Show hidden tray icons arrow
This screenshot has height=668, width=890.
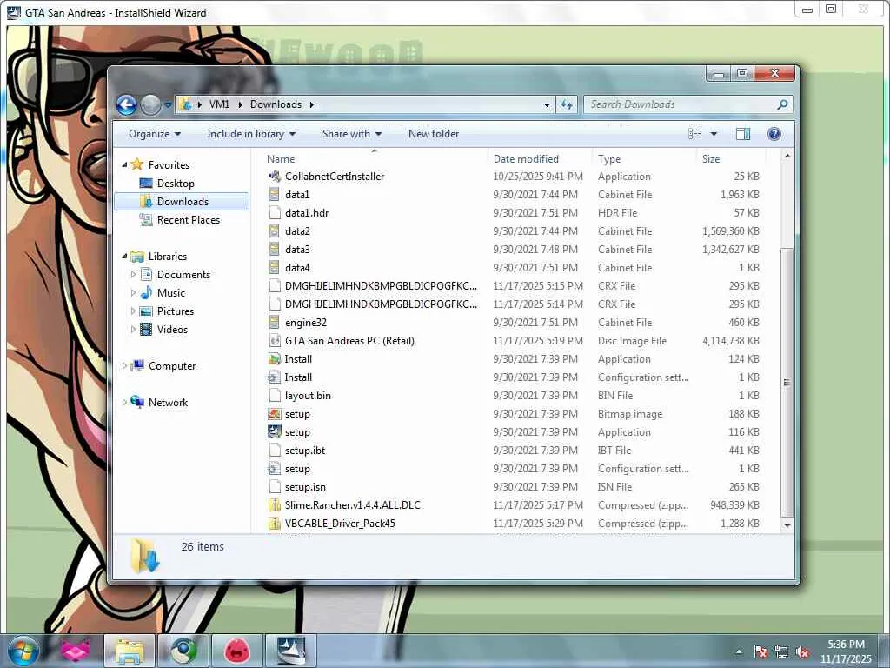click(x=739, y=651)
